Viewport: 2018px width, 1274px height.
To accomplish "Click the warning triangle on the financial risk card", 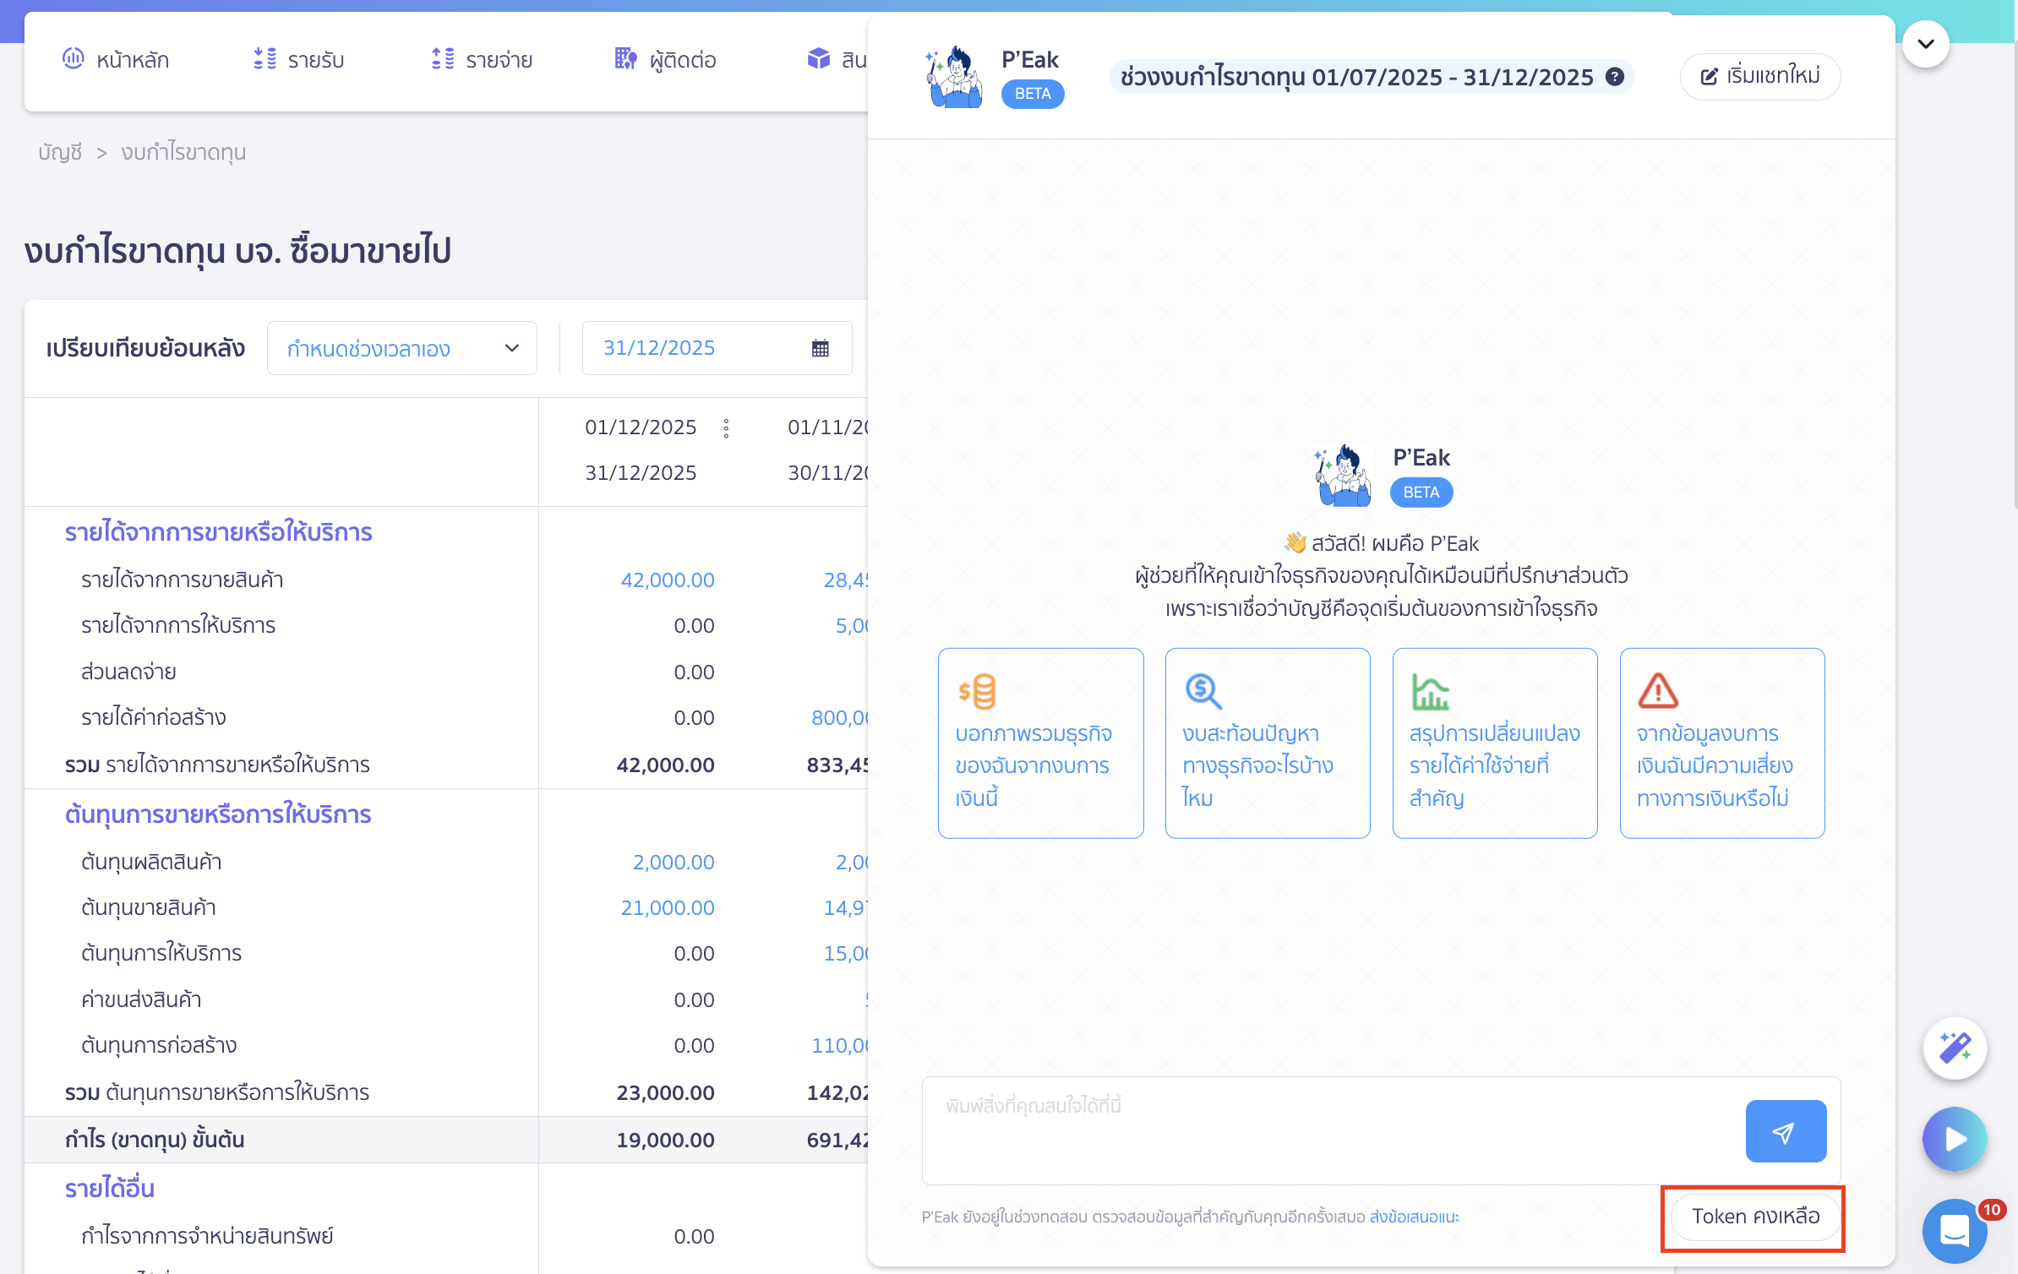I will point(1658,691).
